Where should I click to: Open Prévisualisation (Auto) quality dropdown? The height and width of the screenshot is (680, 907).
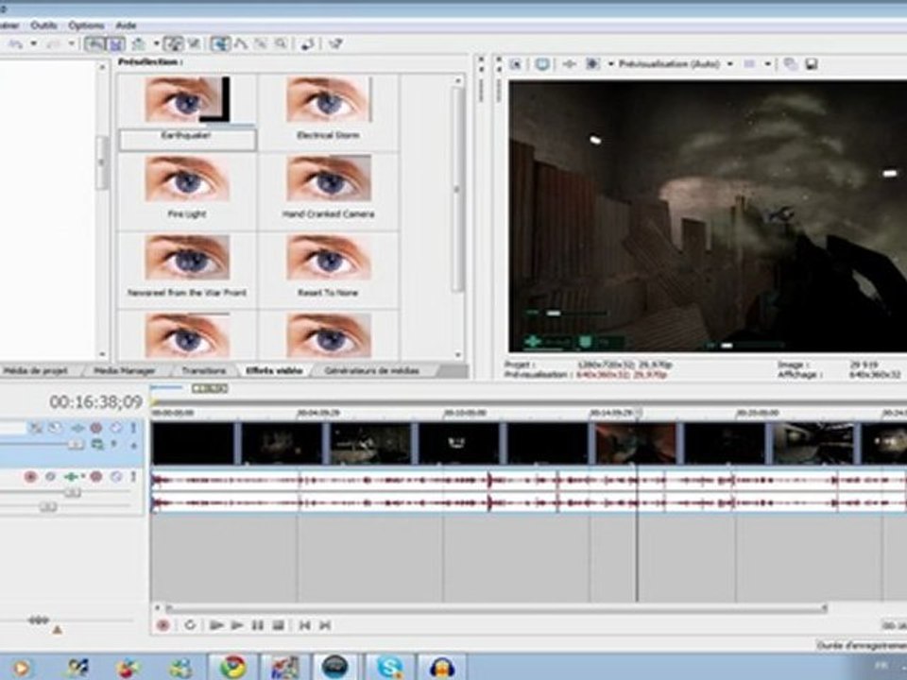tap(676, 63)
